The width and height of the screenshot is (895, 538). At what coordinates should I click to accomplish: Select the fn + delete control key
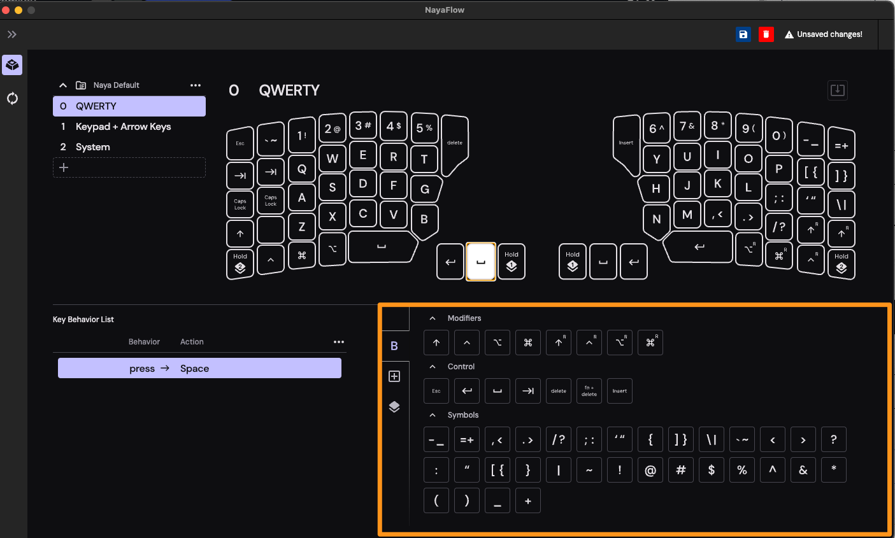[589, 391]
